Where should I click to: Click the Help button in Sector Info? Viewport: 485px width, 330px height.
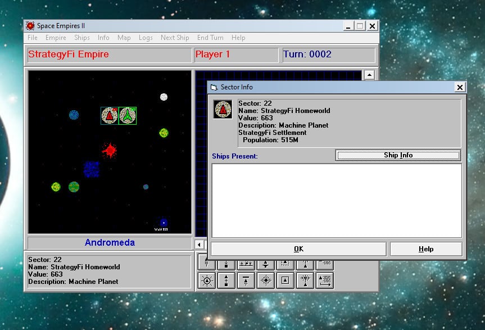pos(426,249)
